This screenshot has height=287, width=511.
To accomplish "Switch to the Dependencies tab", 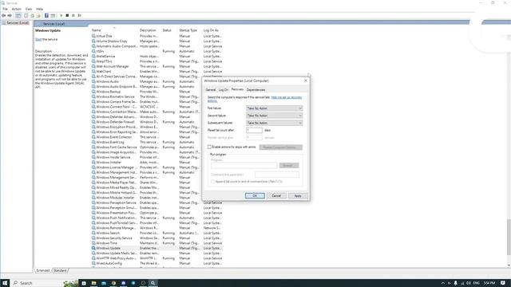I will (255, 90).
